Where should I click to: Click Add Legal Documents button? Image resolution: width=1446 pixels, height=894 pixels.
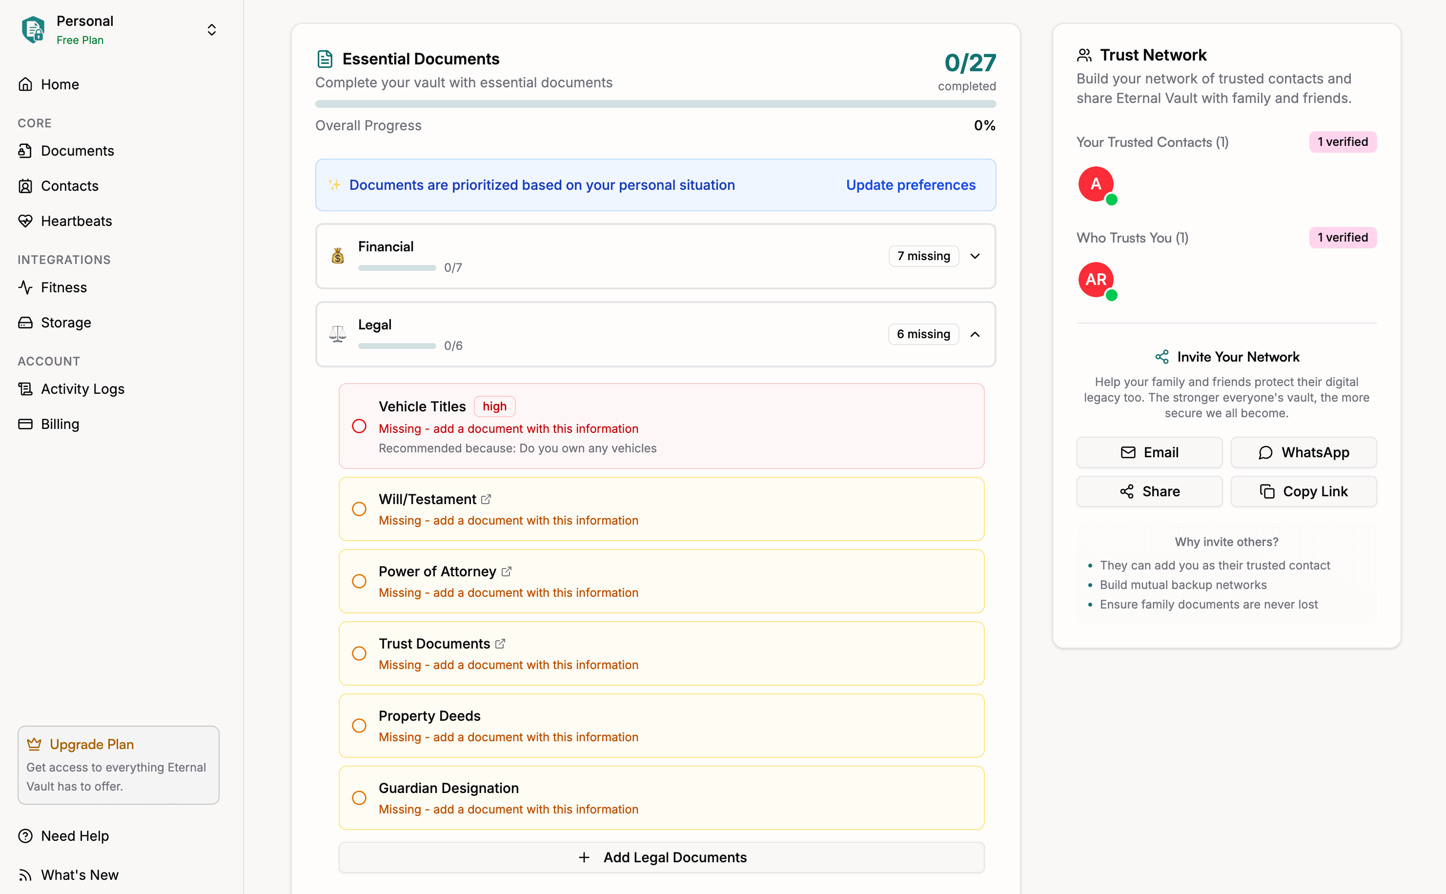[661, 857]
